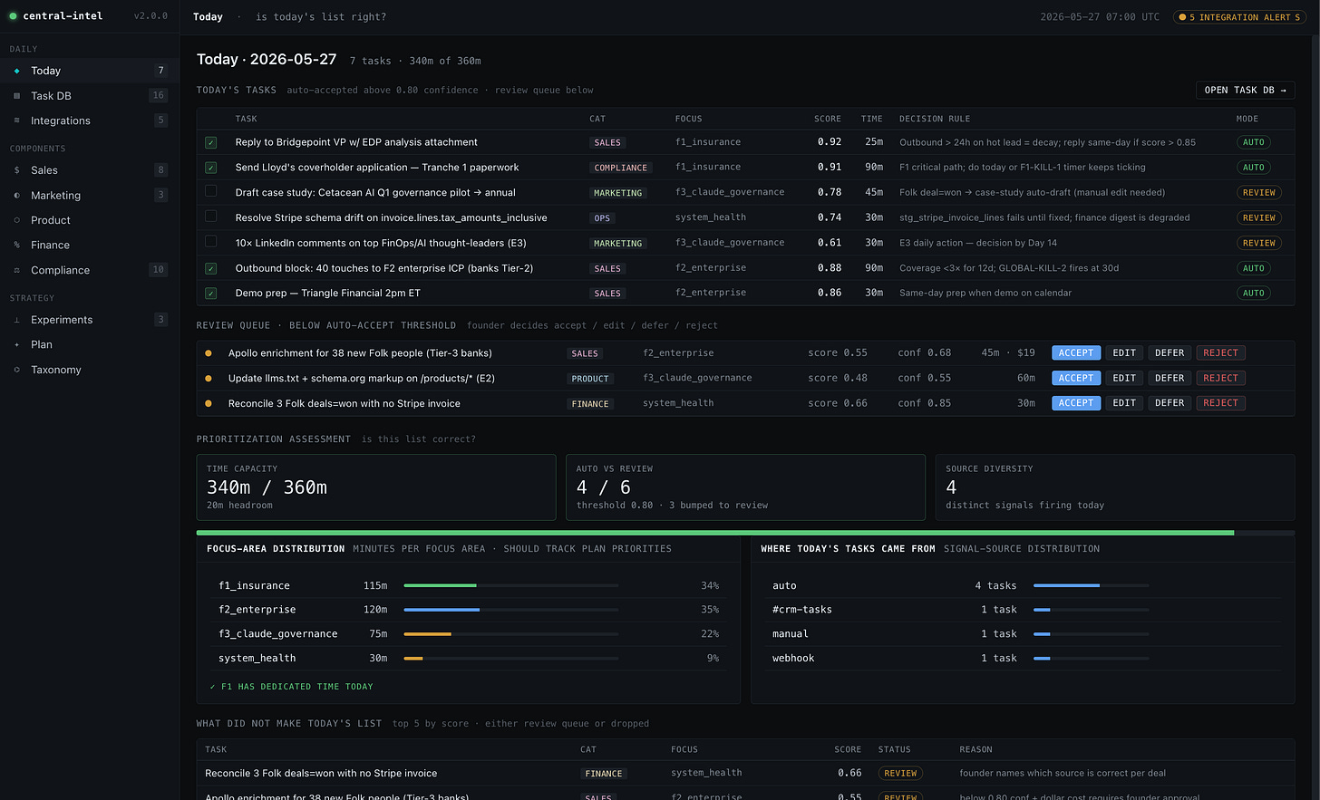This screenshot has width=1320, height=800.
Task: Click the green status dot beside central-intel
Action: (13, 16)
